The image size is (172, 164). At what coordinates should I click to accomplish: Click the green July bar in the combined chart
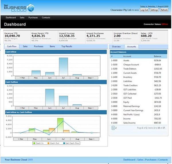60,125
